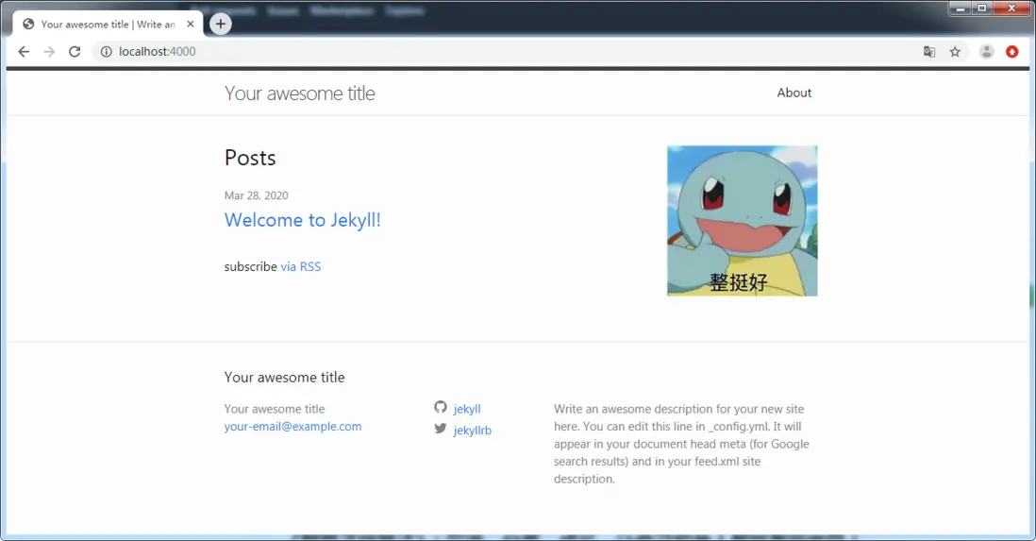1036x541 pixels.
Task: Click the browser forward arrow
Action: click(x=49, y=52)
